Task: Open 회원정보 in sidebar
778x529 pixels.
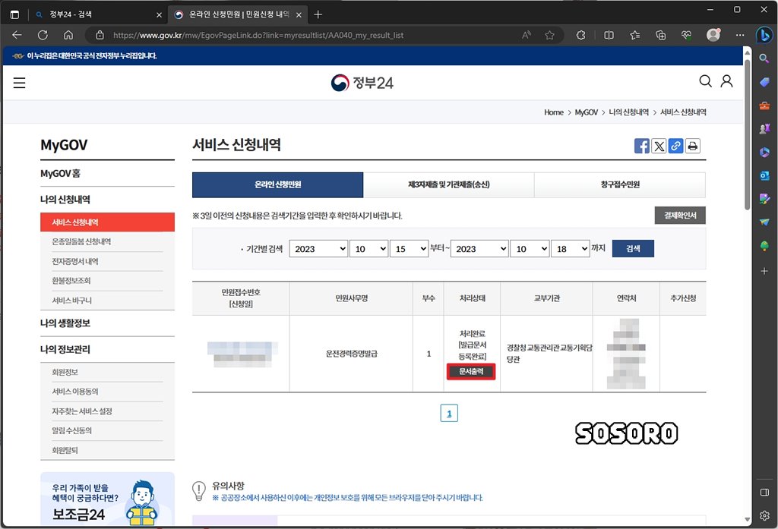Action: coord(65,373)
